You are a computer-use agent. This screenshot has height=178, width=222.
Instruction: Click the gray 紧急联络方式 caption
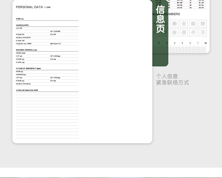coord(173,82)
